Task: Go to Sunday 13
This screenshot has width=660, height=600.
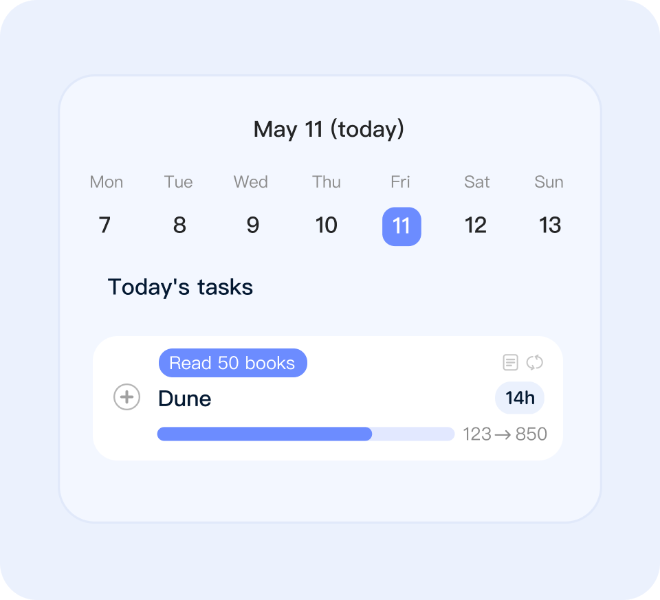Action: tap(550, 225)
